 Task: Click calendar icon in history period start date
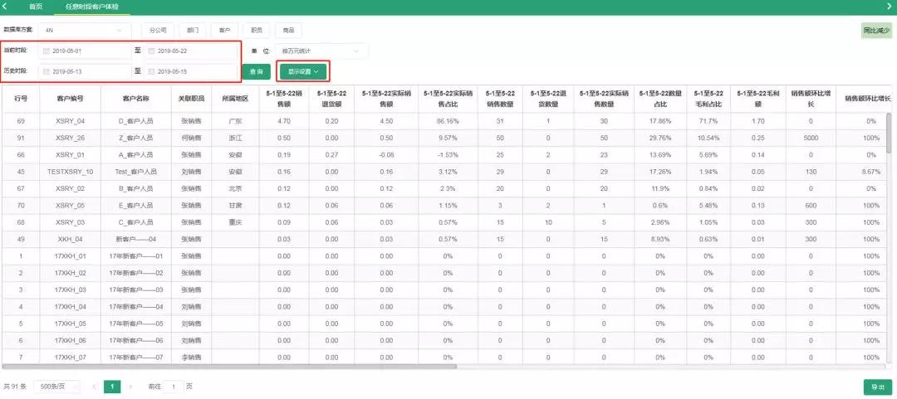pos(47,71)
